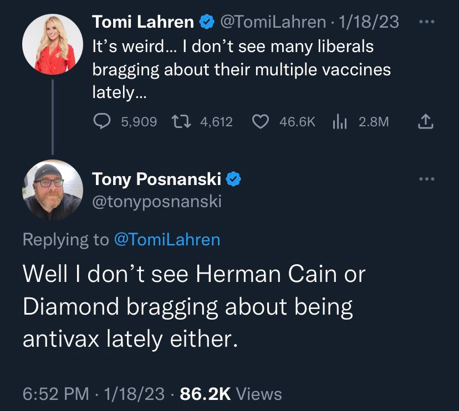Screen dimensions: 459x411
Task: Tap the share icon on the top tweet
Action: click(426, 121)
